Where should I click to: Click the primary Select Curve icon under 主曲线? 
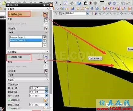click(46, 14)
